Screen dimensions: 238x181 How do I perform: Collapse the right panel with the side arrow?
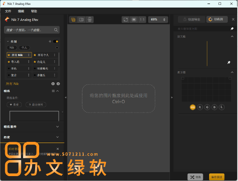point(172,97)
